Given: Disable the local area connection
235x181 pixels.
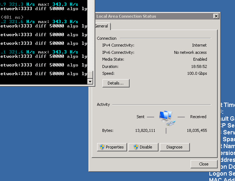Looking at the screenshot, I should coord(143,147).
